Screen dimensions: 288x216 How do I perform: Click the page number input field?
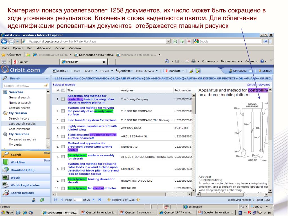point(77,200)
